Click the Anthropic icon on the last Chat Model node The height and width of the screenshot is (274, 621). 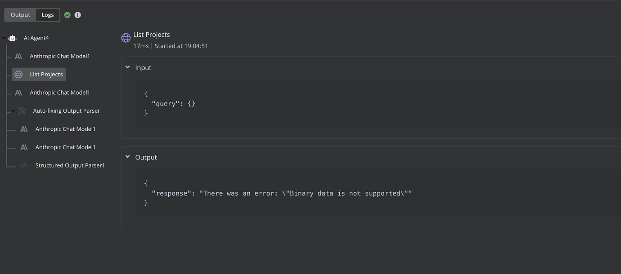pos(24,147)
